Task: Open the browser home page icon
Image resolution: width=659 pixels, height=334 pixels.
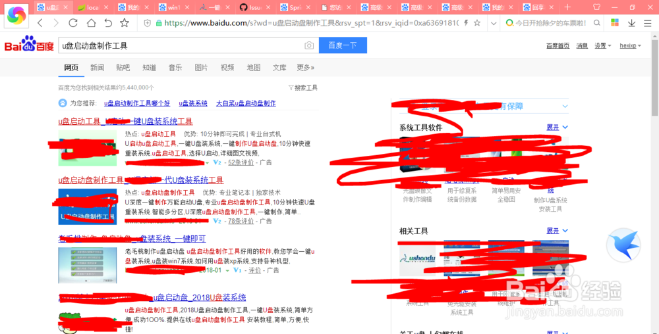Action: click(91, 23)
